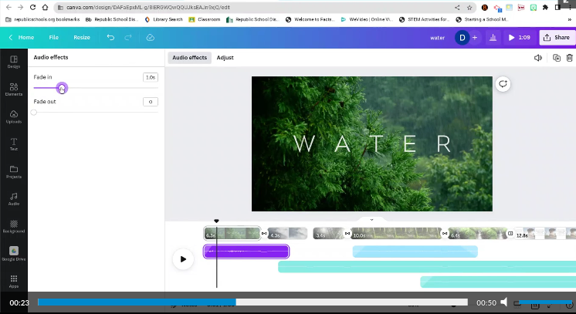576x314 pixels.
Task: Open the Elements panel
Action: 13,89
